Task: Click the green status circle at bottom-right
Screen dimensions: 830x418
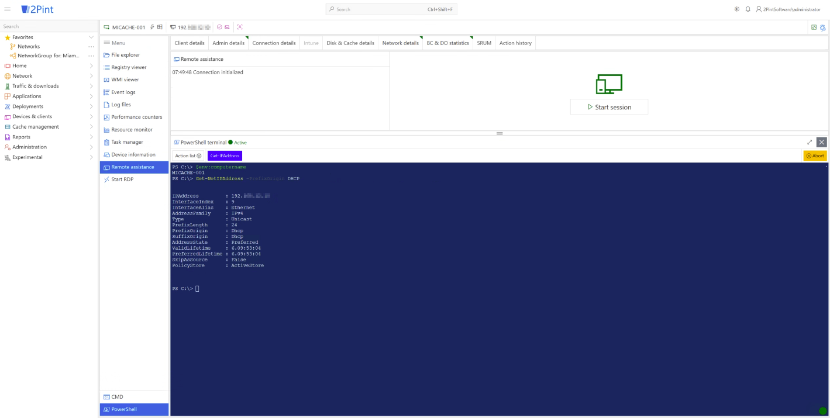Action: [x=823, y=411]
